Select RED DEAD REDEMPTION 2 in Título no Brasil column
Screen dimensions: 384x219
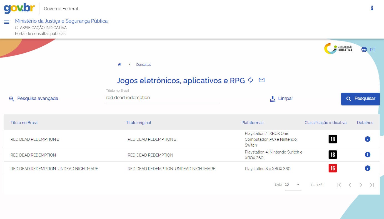point(35,139)
